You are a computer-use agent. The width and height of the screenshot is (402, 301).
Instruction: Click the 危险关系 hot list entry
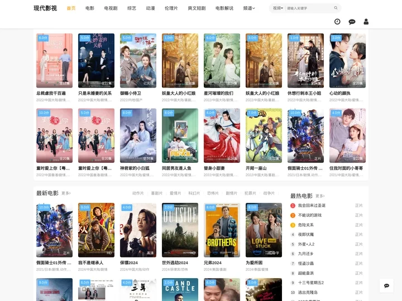327,225
